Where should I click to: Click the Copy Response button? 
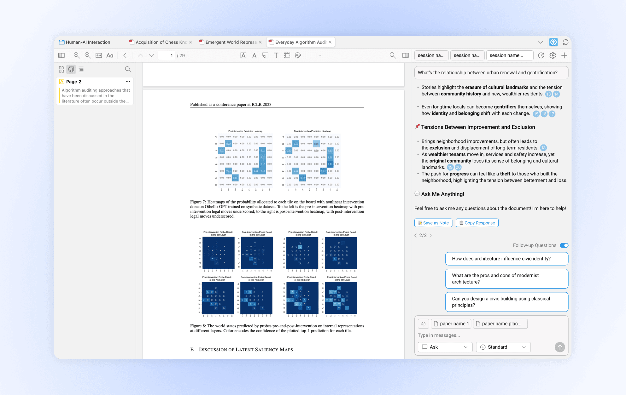tap(477, 223)
